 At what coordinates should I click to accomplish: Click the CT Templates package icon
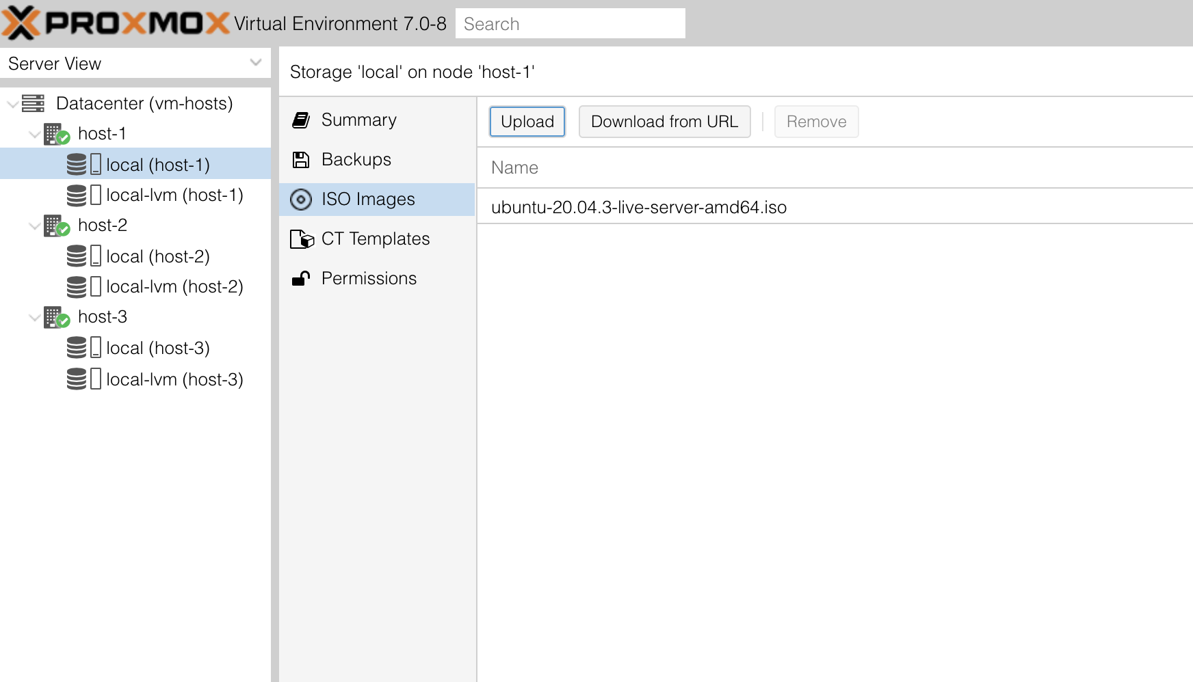tap(302, 239)
